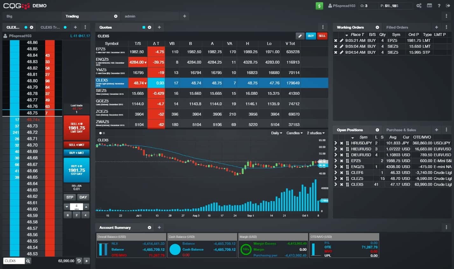Screen dimensions: 454x269
Task: Click the CLEX5 symbol input field
Action: point(14,261)
